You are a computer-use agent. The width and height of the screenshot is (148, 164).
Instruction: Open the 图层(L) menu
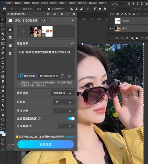(x=35, y=3)
